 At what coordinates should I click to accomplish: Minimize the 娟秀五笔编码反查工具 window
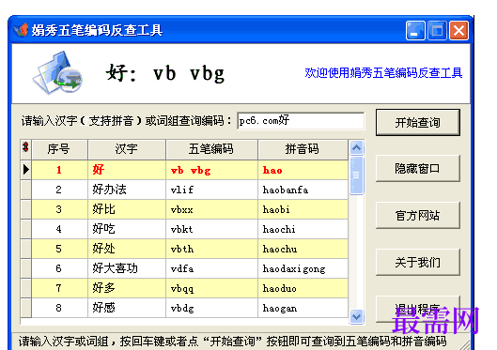point(415,31)
